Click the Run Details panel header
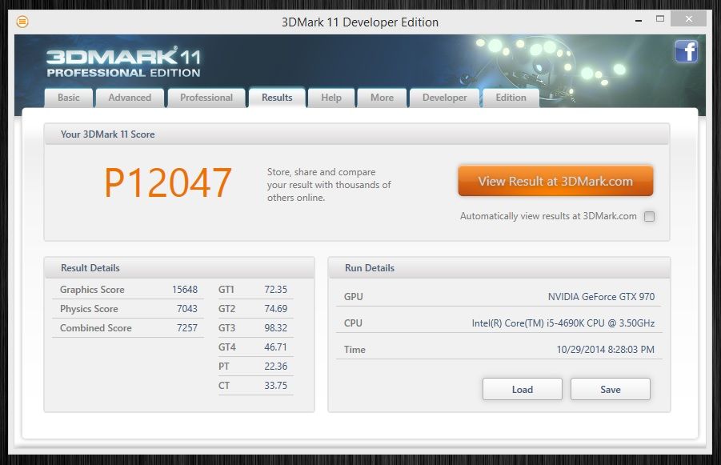721x465 pixels. [x=499, y=268]
